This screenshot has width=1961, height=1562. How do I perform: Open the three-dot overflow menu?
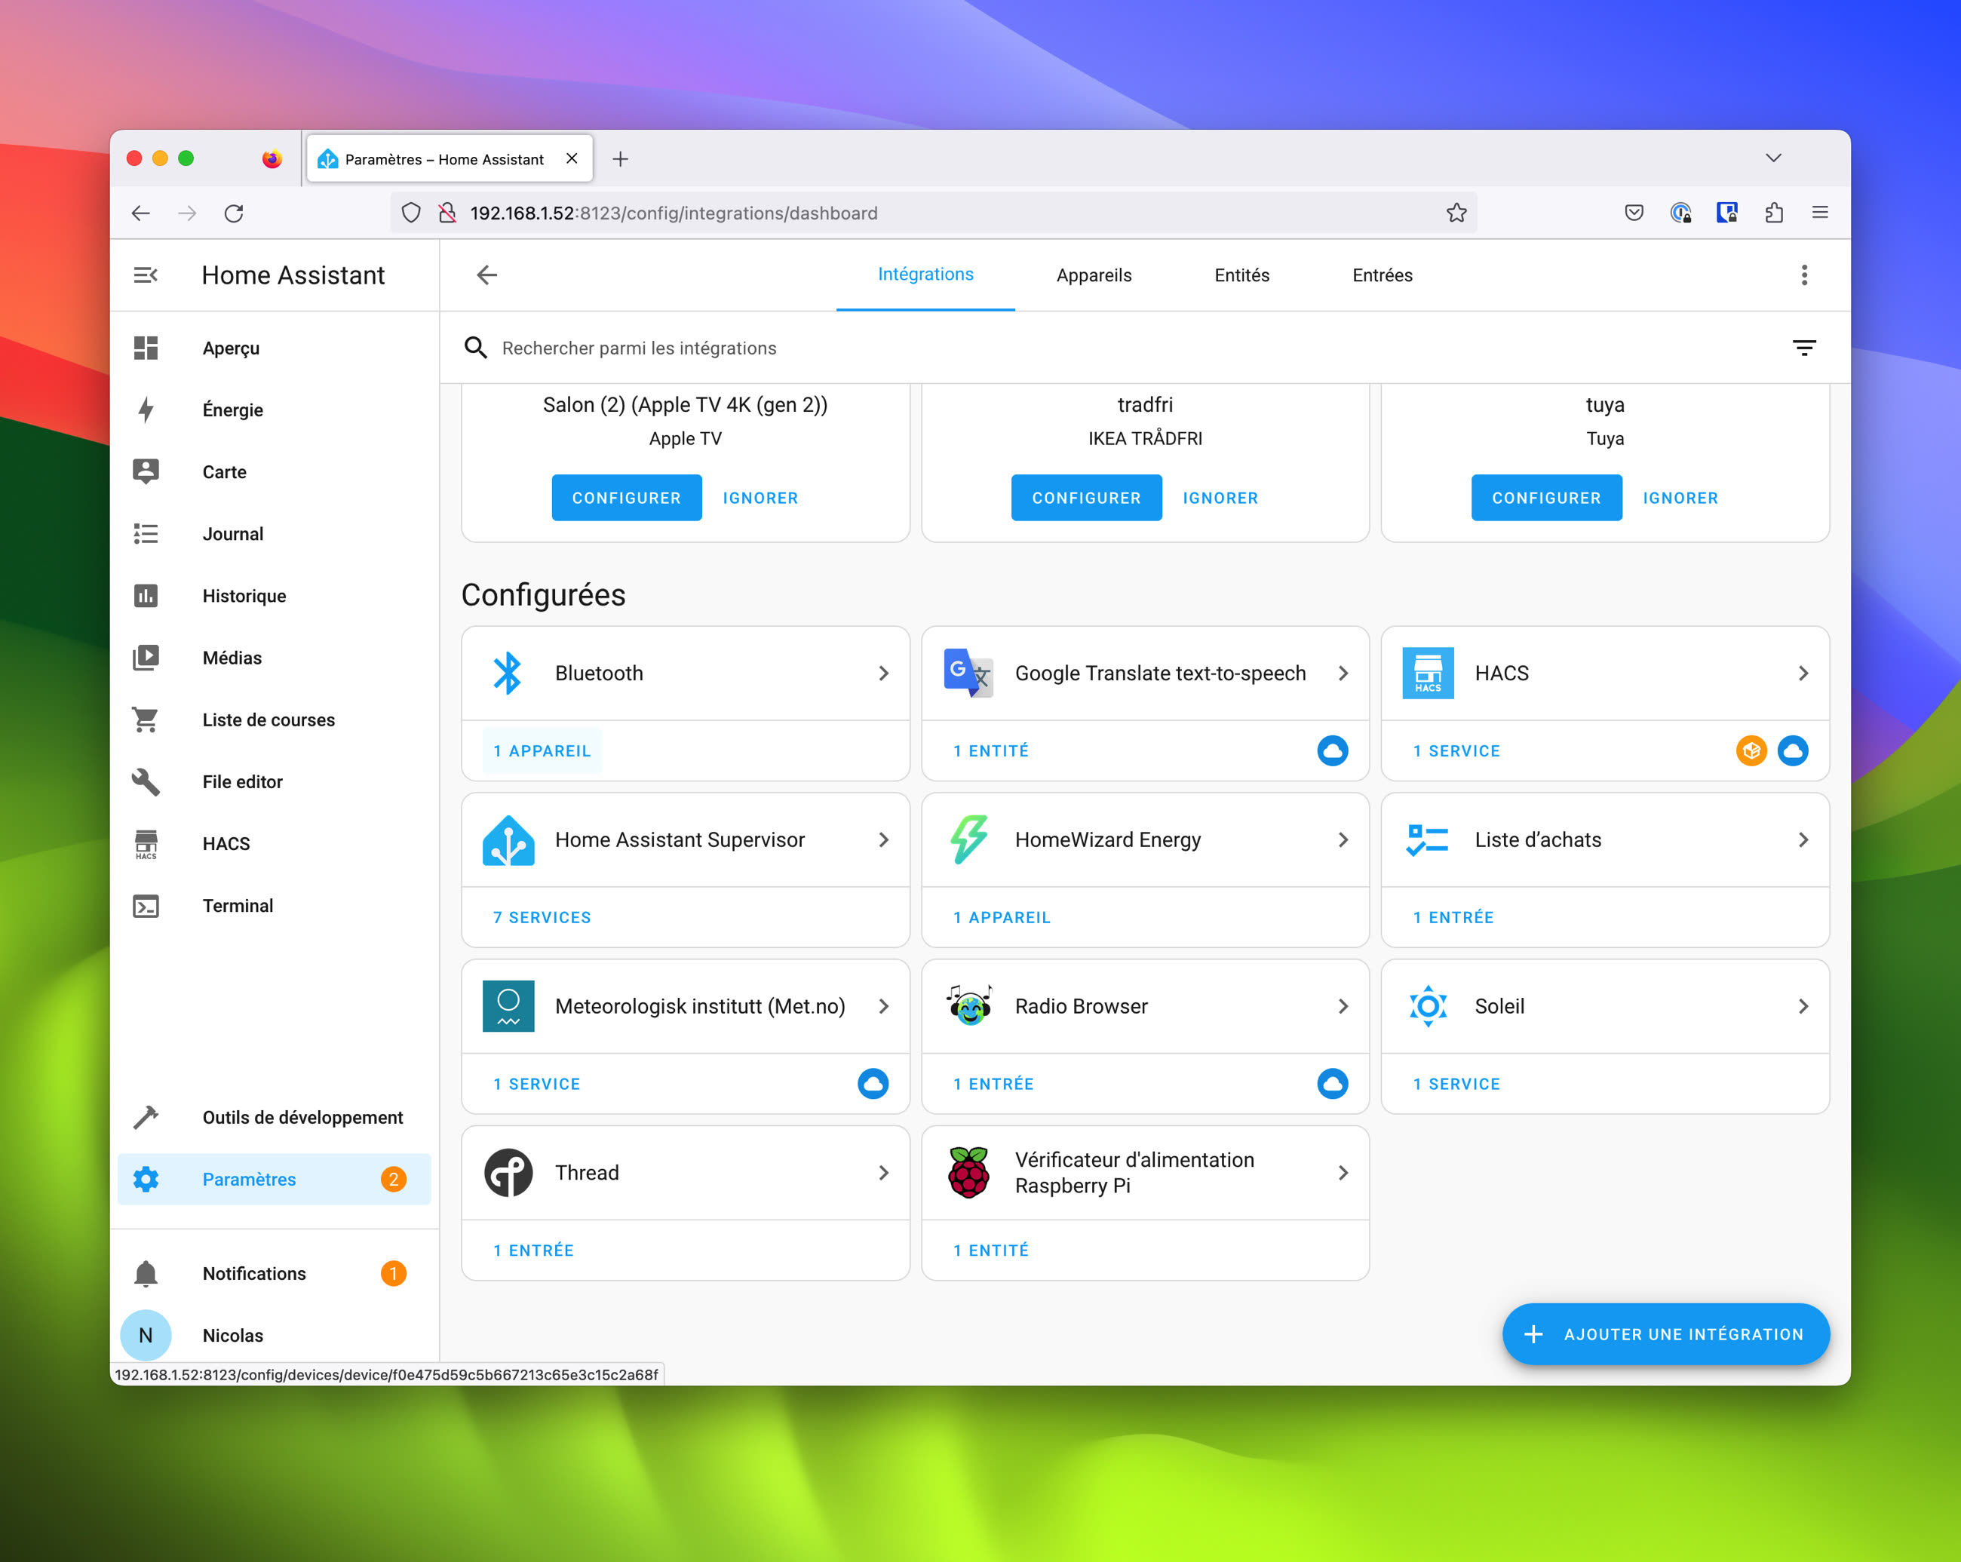coord(1803,275)
